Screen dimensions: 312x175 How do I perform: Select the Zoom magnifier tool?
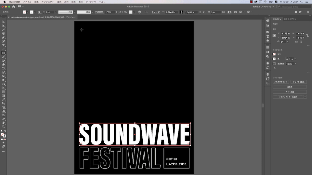pos(3,127)
